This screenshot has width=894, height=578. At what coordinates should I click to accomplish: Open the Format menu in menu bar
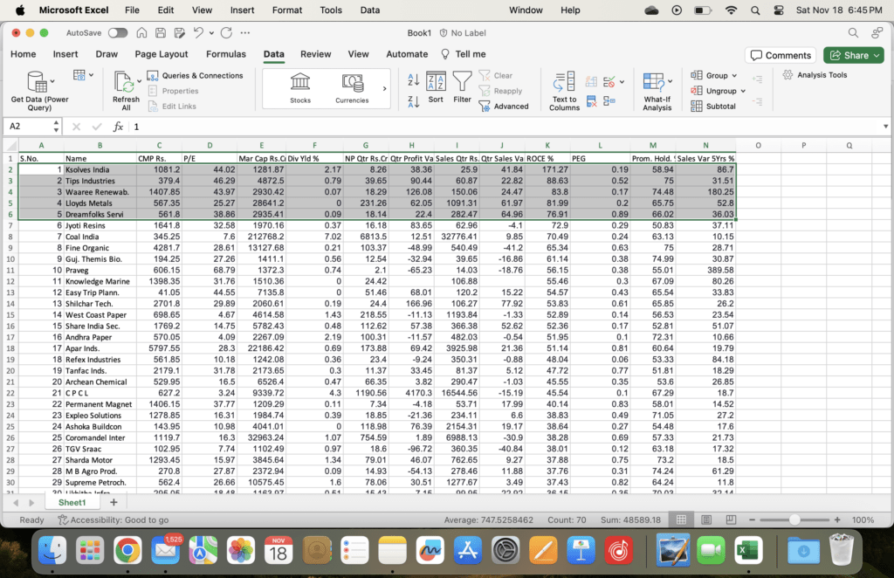pyautogui.click(x=286, y=10)
